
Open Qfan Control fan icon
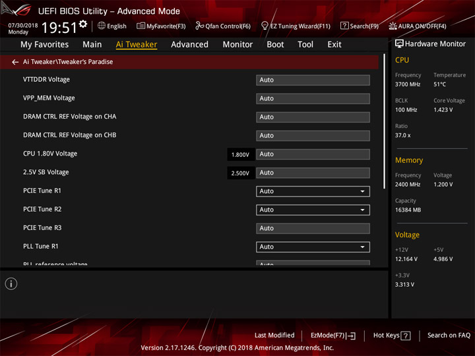point(199,26)
